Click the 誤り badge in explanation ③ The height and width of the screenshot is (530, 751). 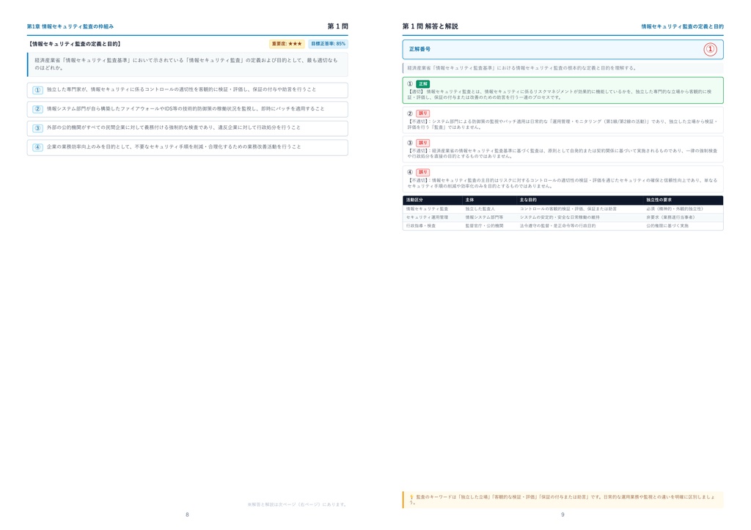pyautogui.click(x=423, y=143)
